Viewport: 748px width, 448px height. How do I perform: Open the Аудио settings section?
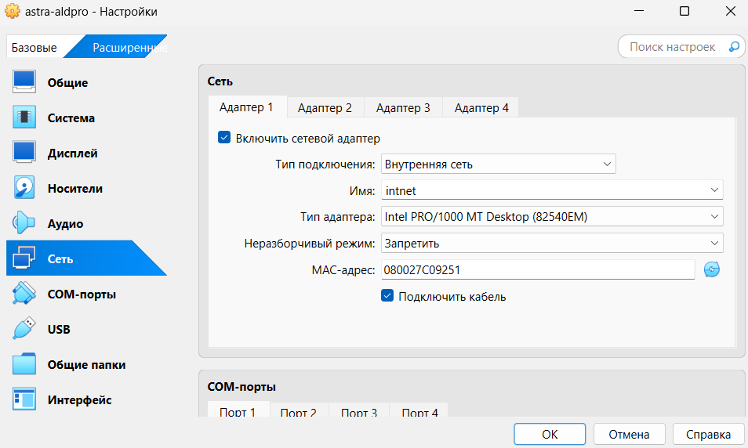coord(86,223)
